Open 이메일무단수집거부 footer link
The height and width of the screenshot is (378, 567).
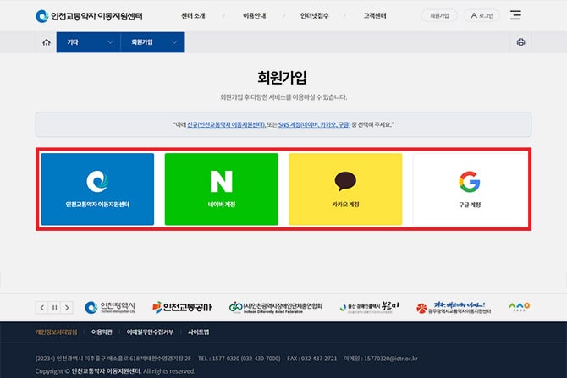[150, 332]
